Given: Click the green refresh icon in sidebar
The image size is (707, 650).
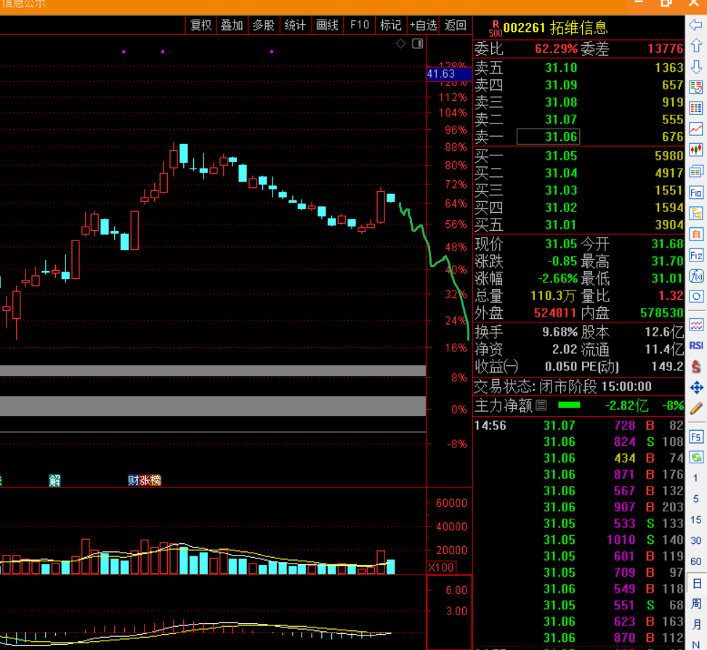Looking at the screenshot, I should (695, 457).
